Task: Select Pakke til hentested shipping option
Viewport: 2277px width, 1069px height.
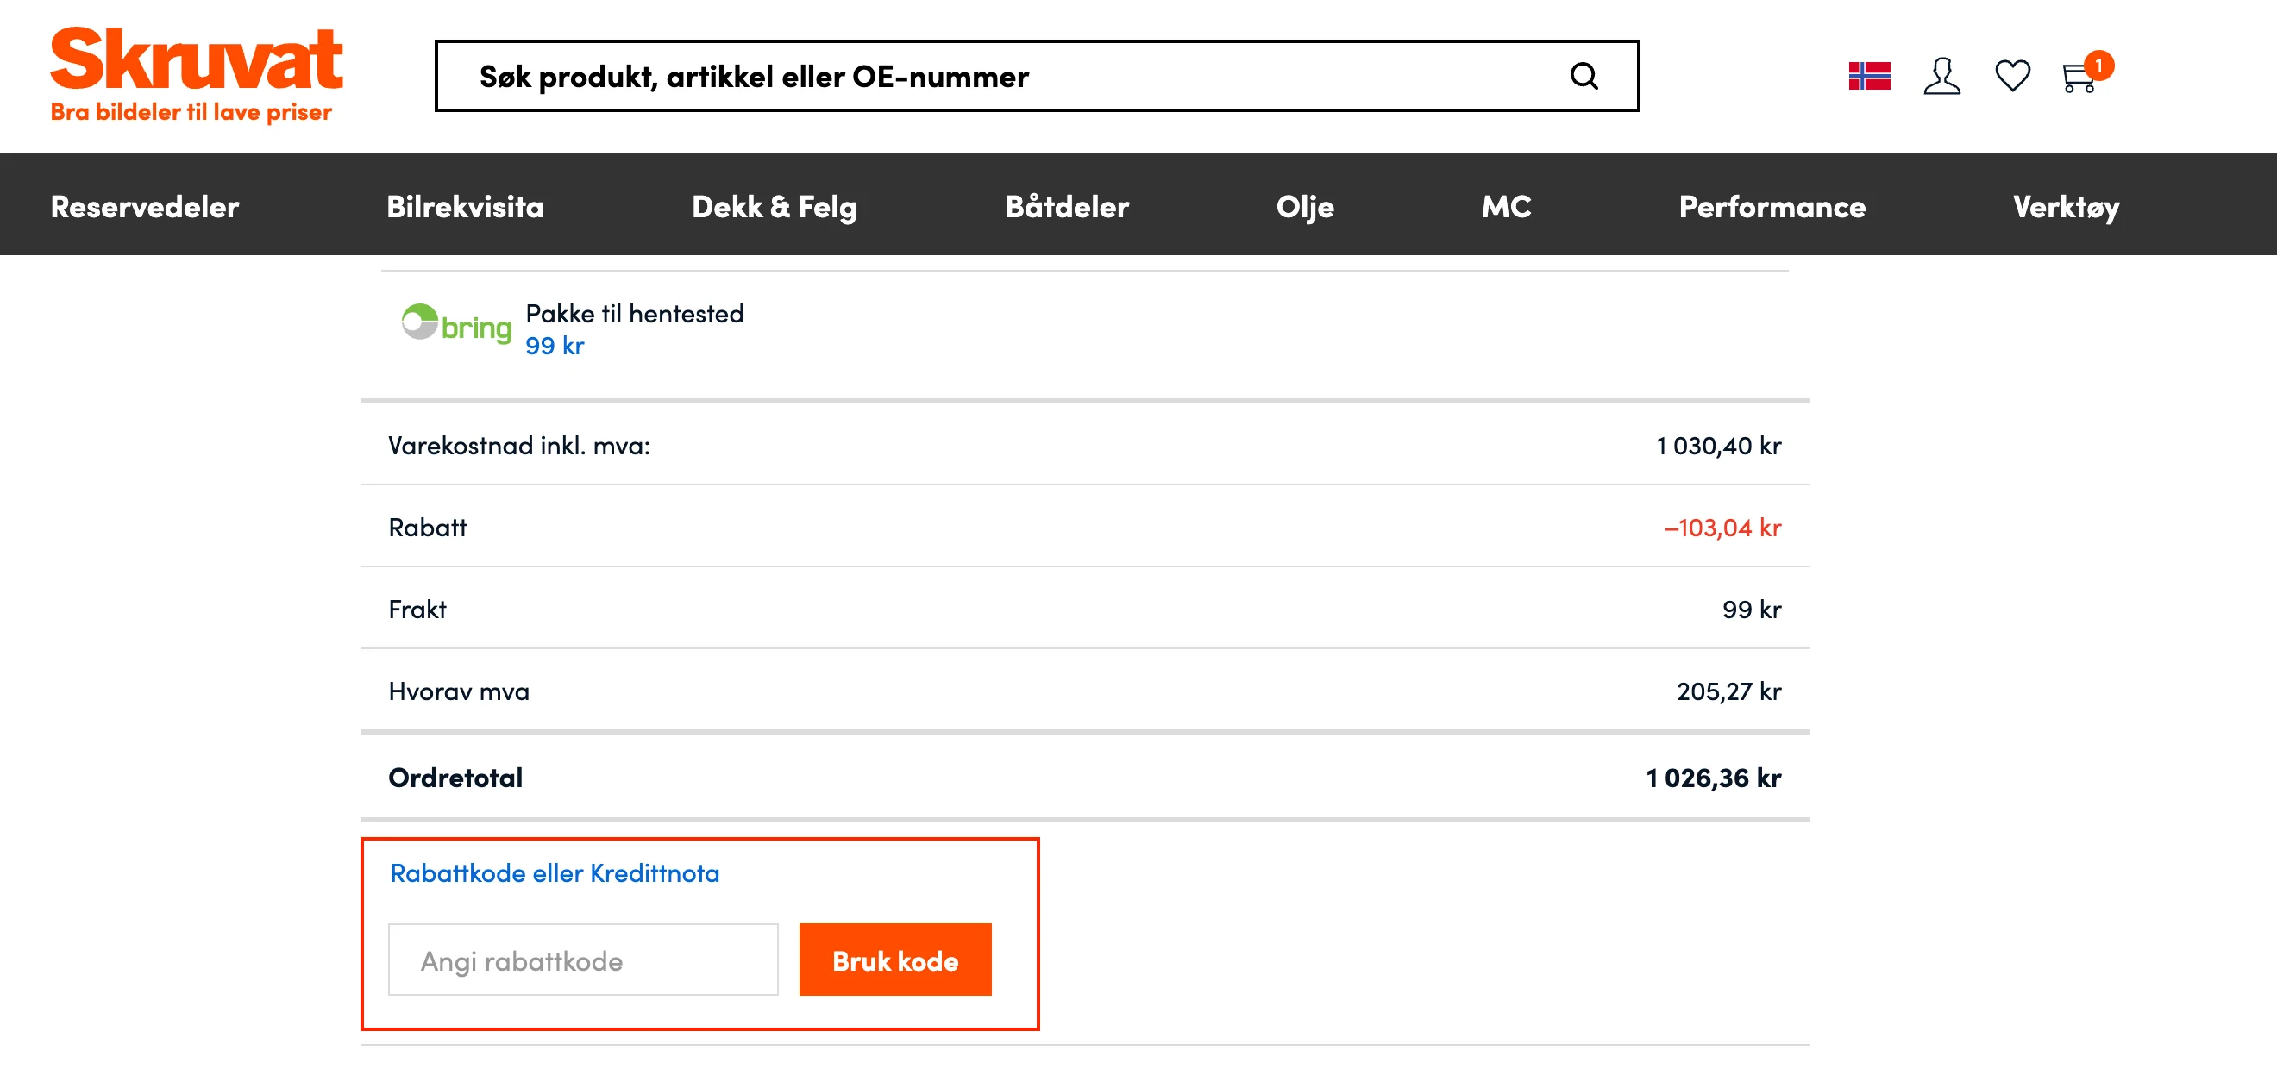Action: (x=634, y=315)
